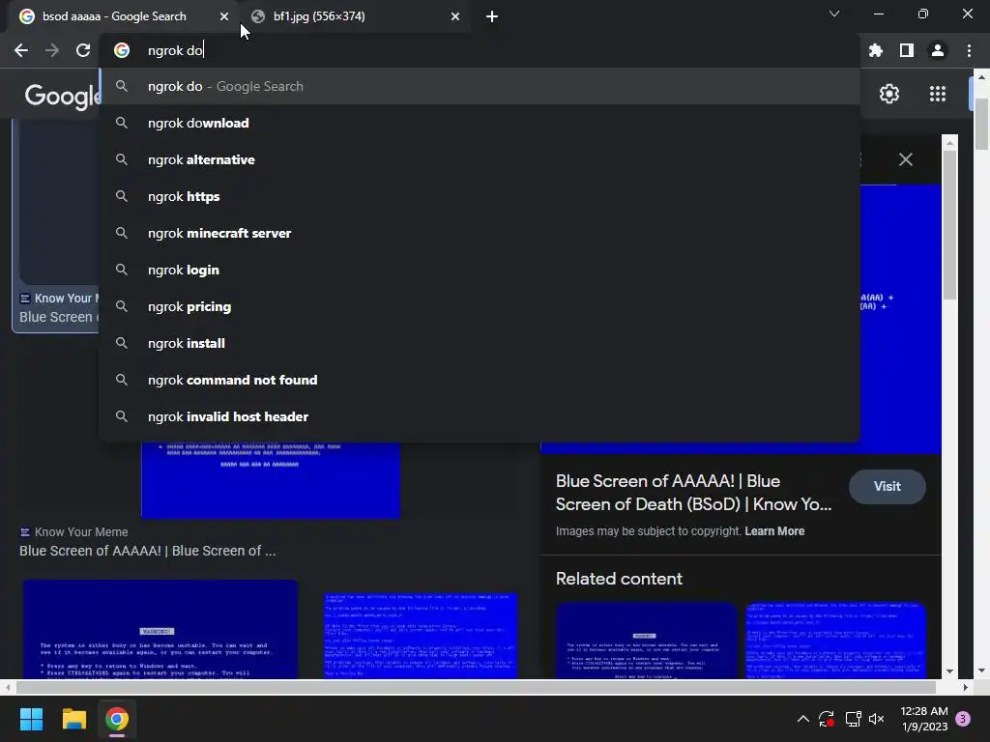Show hidden system tray icons
Screen dimensions: 990x742
803,719
